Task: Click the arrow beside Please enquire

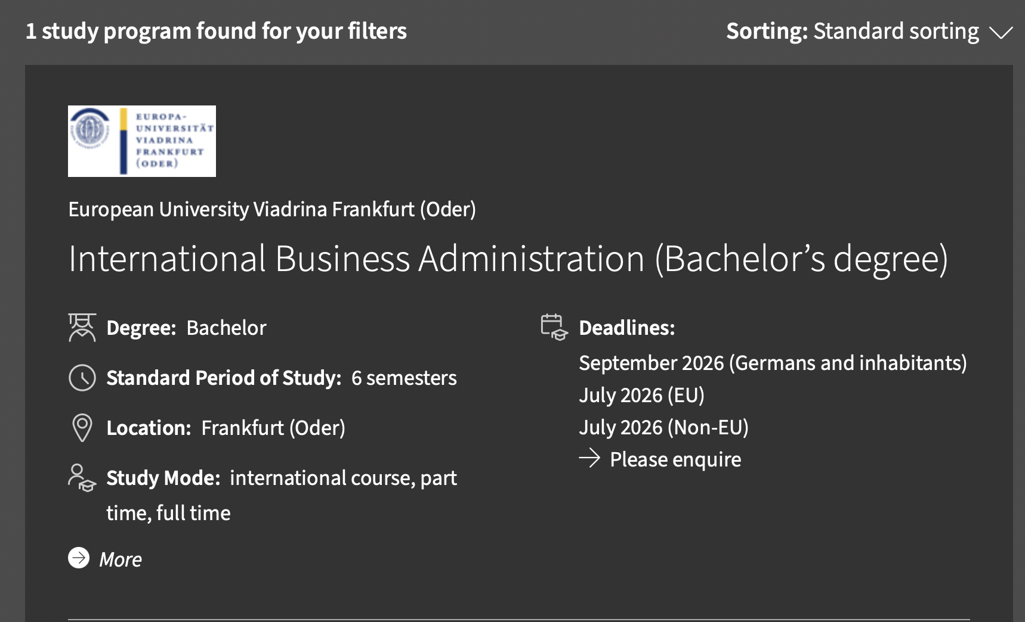Action: pyautogui.click(x=589, y=458)
